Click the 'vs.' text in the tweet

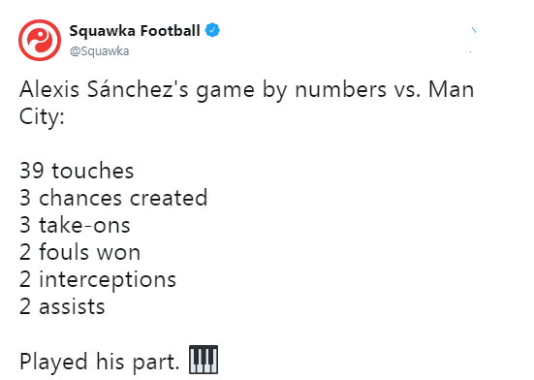click(407, 90)
